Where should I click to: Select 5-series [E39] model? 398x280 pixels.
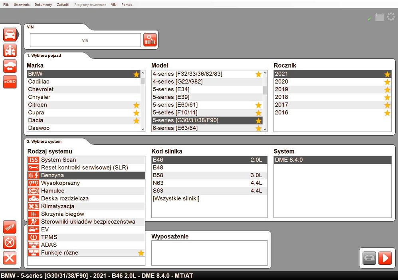(x=207, y=97)
